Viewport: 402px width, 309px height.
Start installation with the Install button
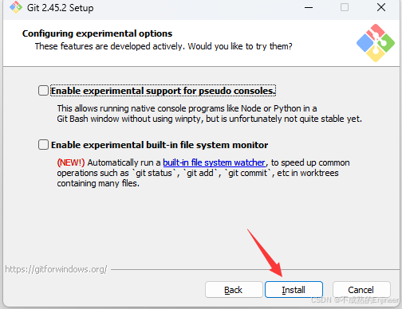[294, 290]
